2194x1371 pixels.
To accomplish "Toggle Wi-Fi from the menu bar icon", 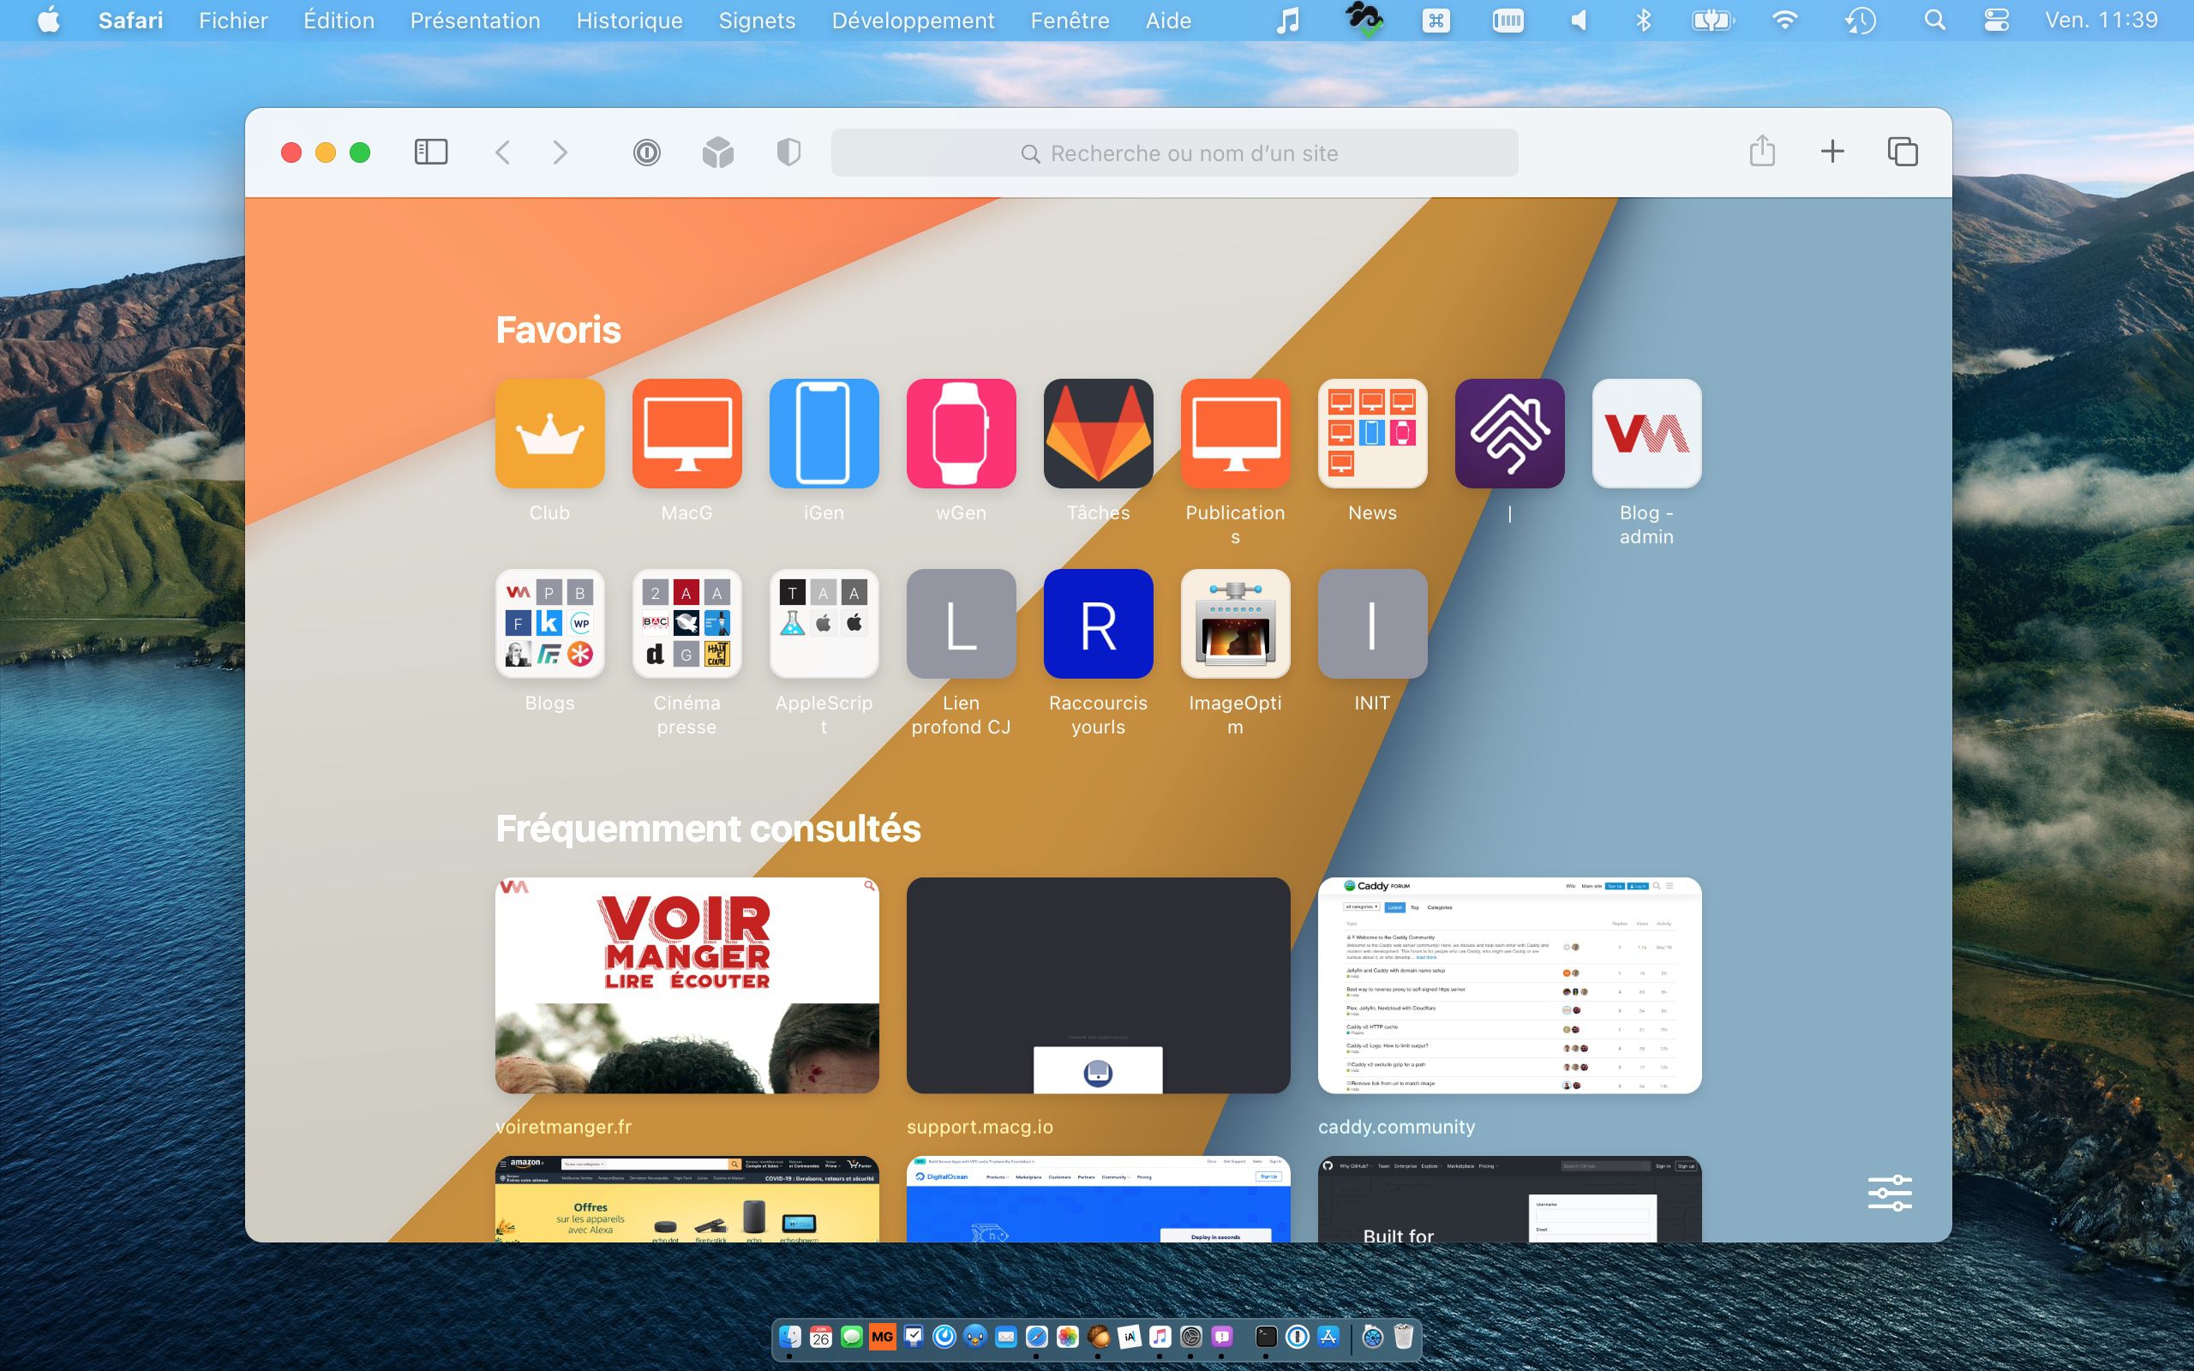I will coord(1784,19).
